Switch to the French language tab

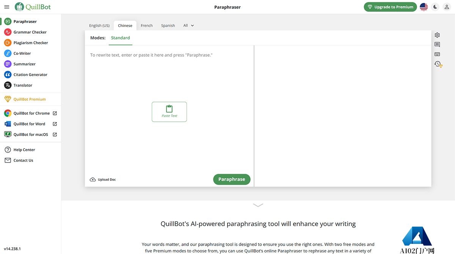(x=147, y=25)
